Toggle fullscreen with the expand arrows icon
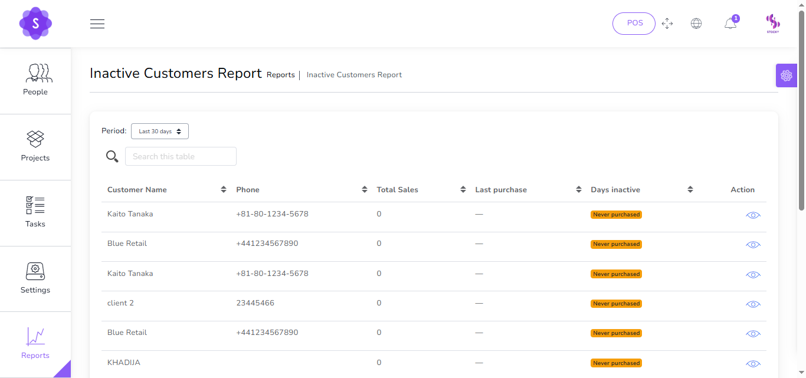Image resolution: width=806 pixels, height=378 pixels. coord(667,24)
